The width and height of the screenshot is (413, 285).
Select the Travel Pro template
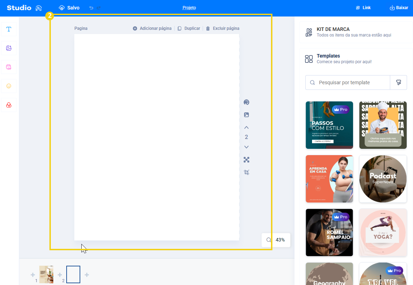coord(383,274)
